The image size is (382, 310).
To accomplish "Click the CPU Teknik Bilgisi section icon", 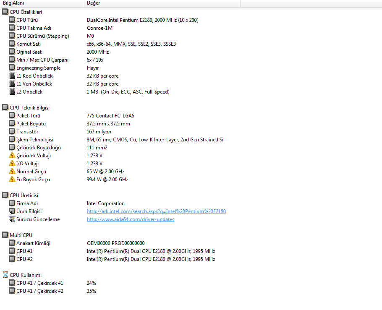I will coord(5,107).
